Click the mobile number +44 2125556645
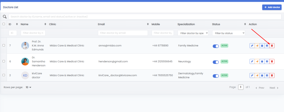 [162, 61]
